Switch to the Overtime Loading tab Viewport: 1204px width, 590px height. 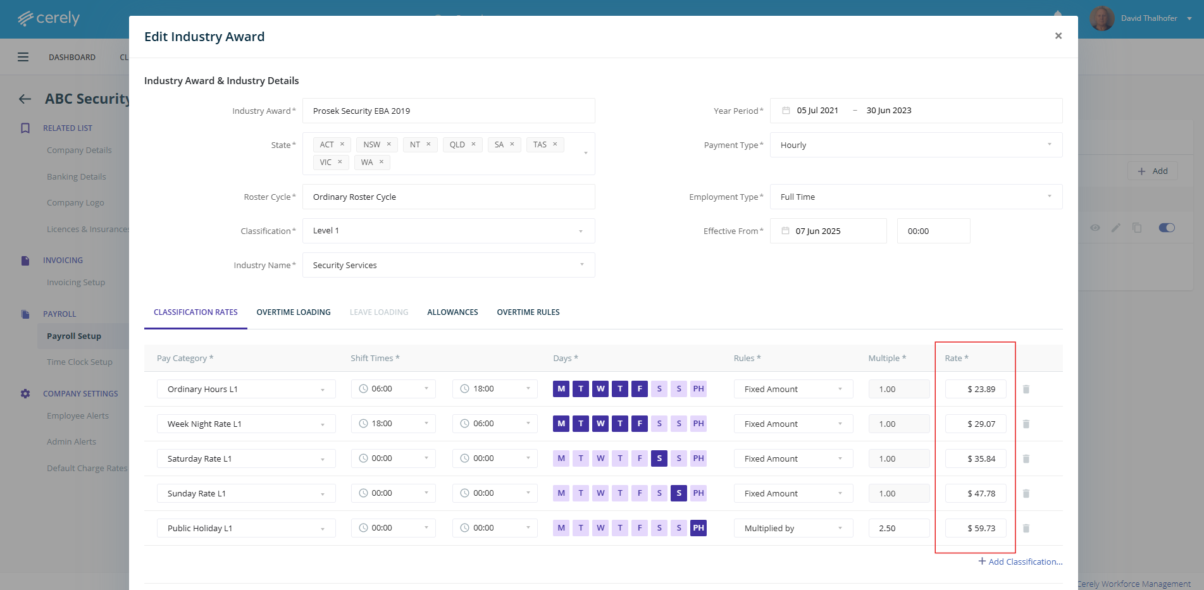[294, 312]
